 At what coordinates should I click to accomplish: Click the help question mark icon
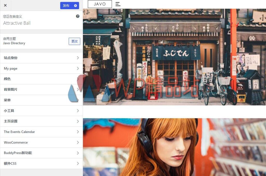click(77, 16)
